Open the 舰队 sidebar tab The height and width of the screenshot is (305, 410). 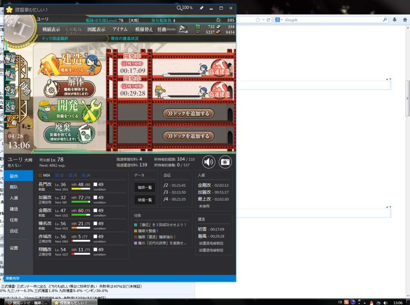click(x=18, y=187)
